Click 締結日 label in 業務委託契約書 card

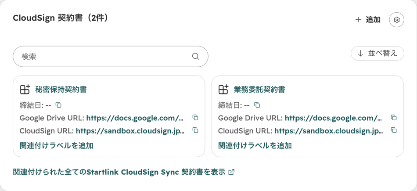(230, 105)
